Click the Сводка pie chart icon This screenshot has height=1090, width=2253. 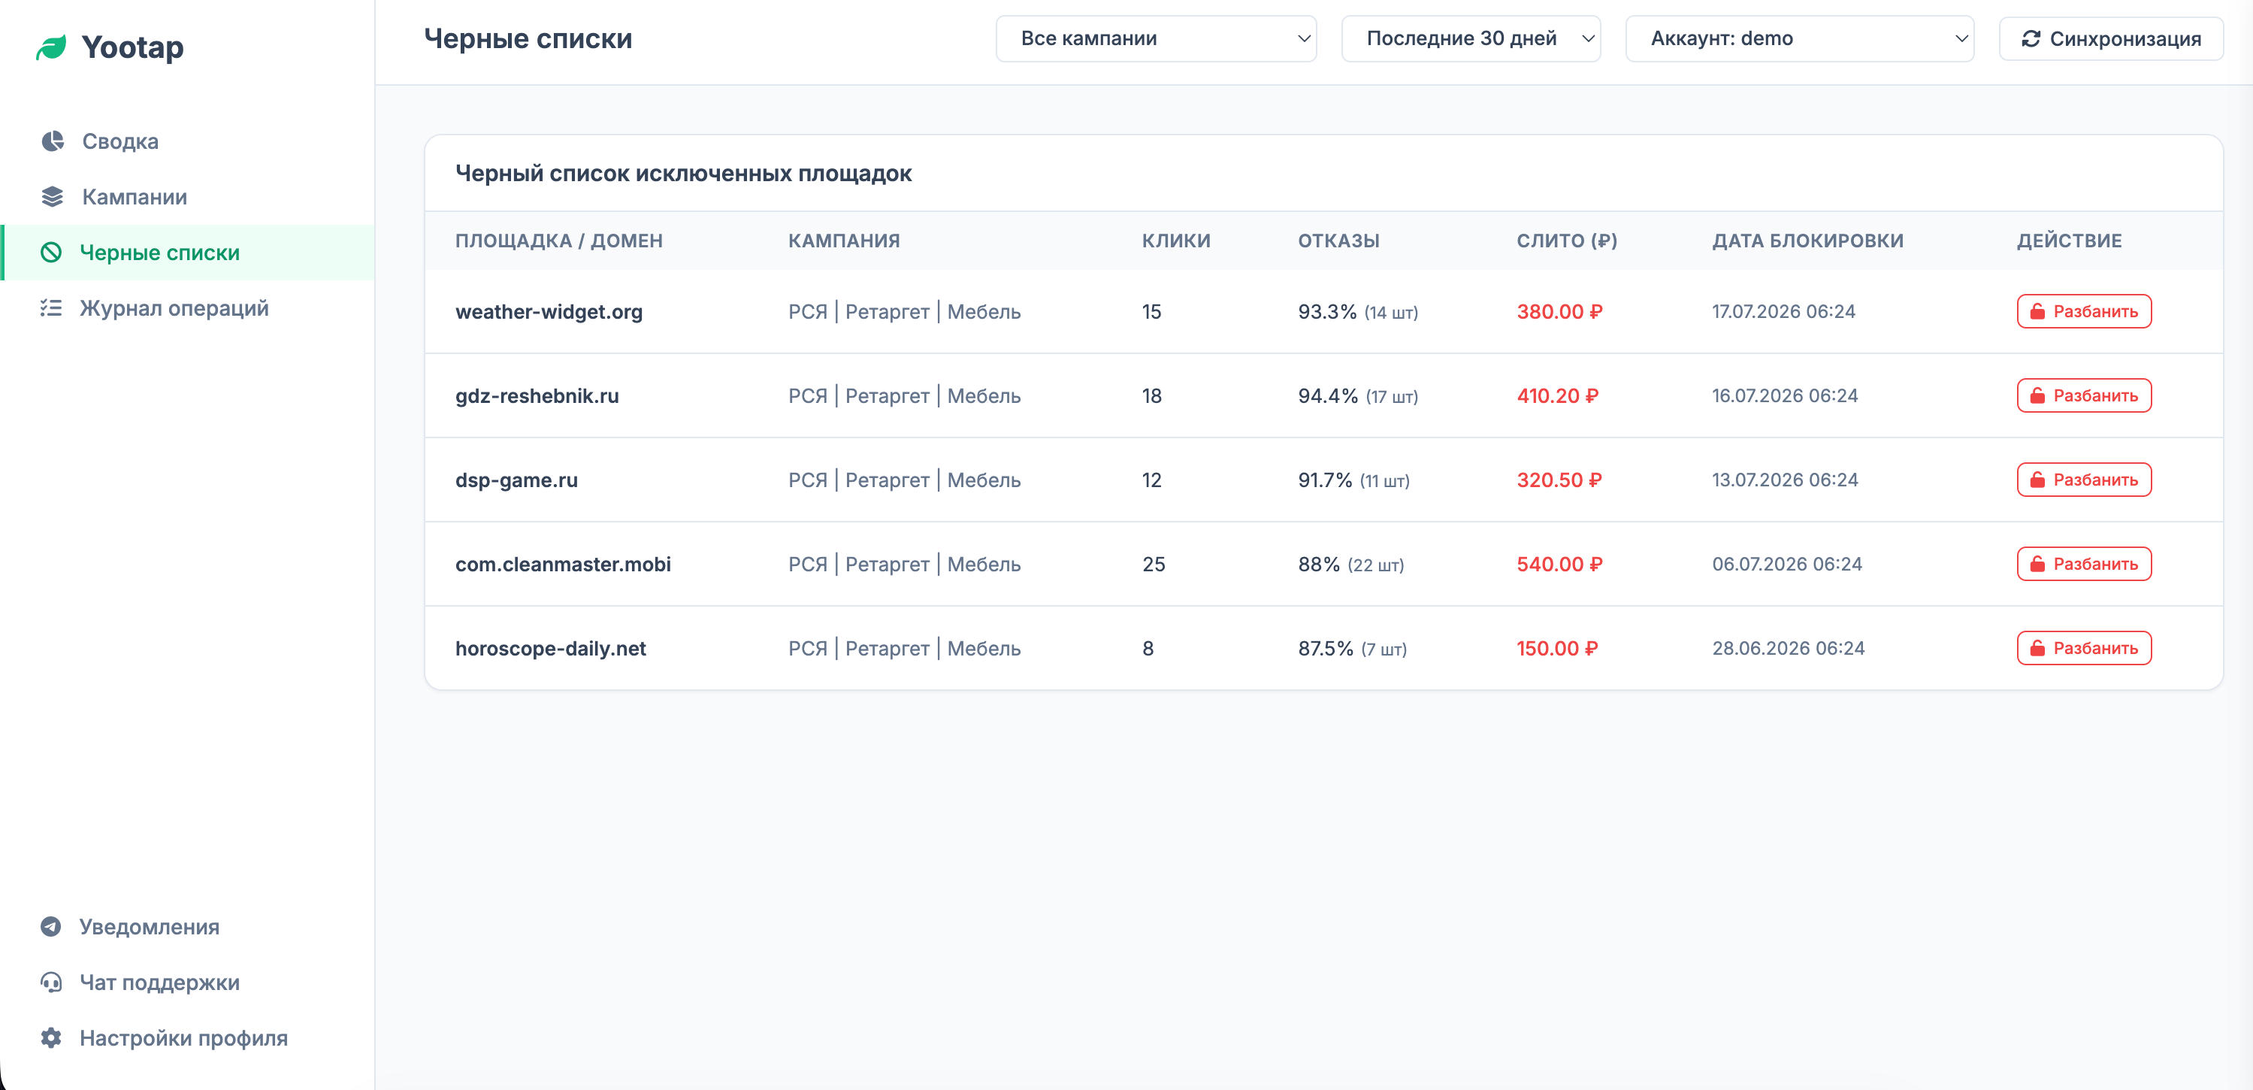click(x=53, y=141)
